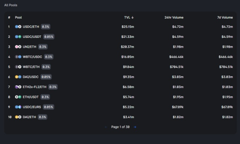The width and height of the screenshot is (240, 144).
Task: Click the WBTC/ETH token pair icon
Action: coord(18,67)
